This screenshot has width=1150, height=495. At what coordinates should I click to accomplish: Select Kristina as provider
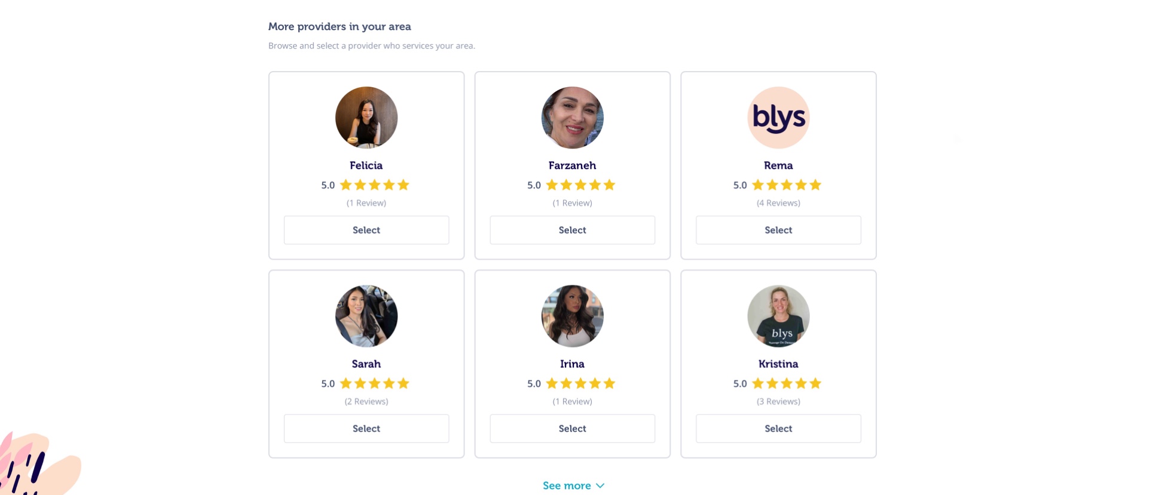778,429
